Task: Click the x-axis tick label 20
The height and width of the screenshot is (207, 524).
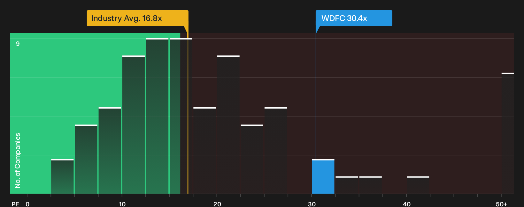Action: click(217, 204)
